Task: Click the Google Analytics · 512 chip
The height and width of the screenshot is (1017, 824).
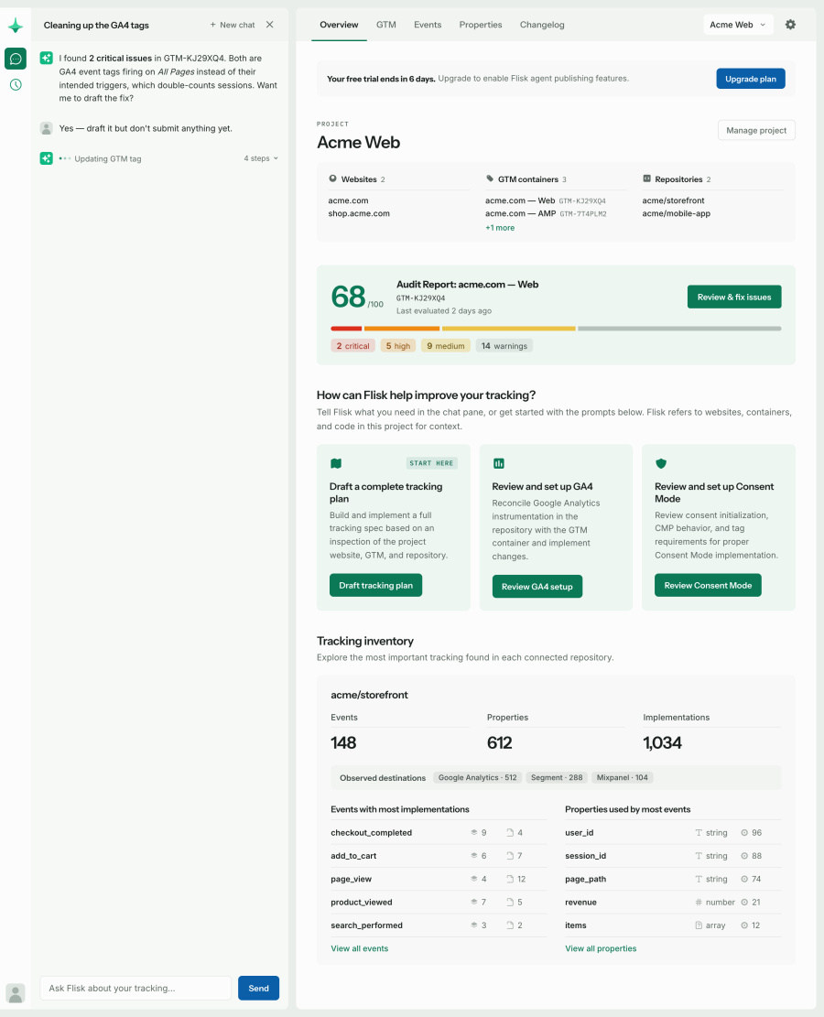Action: tap(478, 777)
